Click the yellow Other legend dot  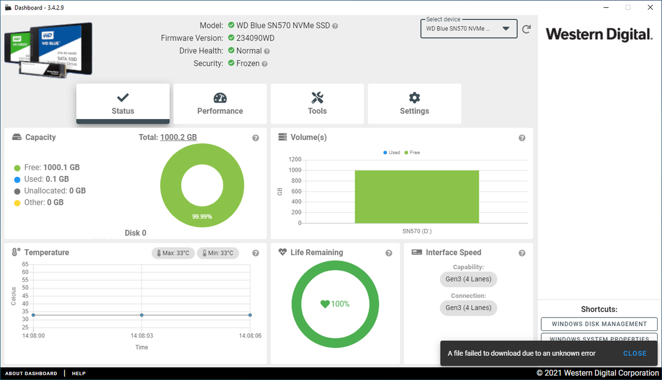pyautogui.click(x=17, y=202)
